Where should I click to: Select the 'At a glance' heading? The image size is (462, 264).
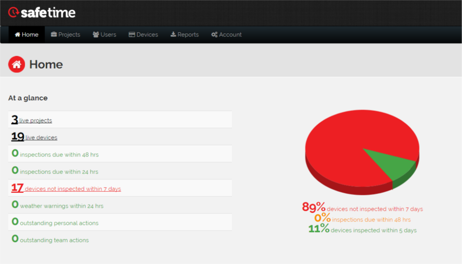pyautogui.click(x=28, y=98)
